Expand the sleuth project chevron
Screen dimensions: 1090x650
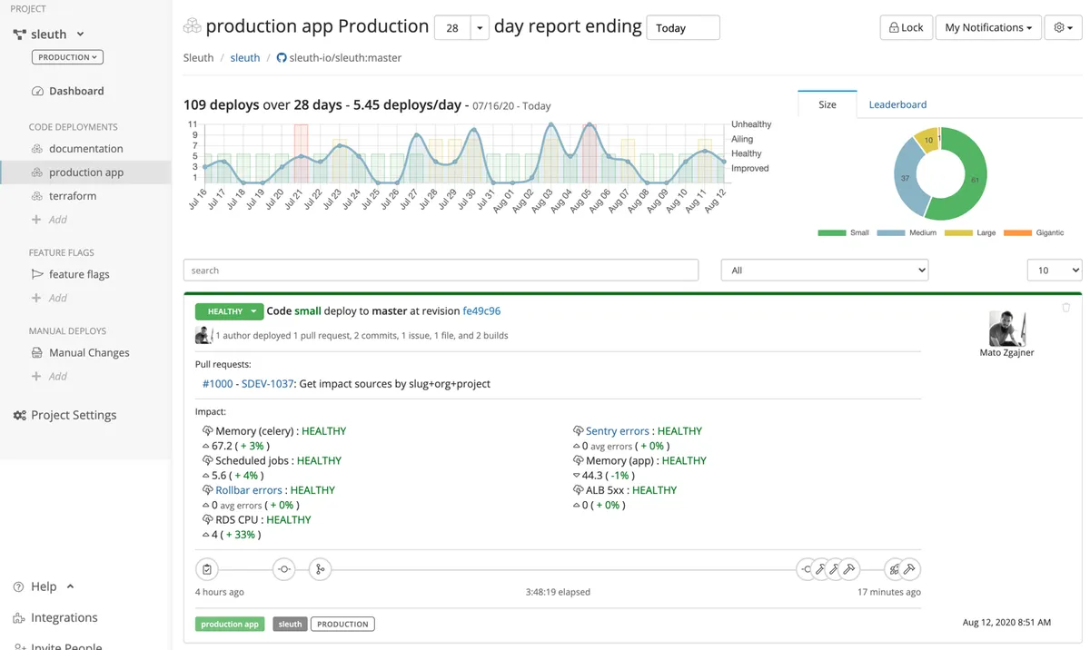[x=80, y=34]
